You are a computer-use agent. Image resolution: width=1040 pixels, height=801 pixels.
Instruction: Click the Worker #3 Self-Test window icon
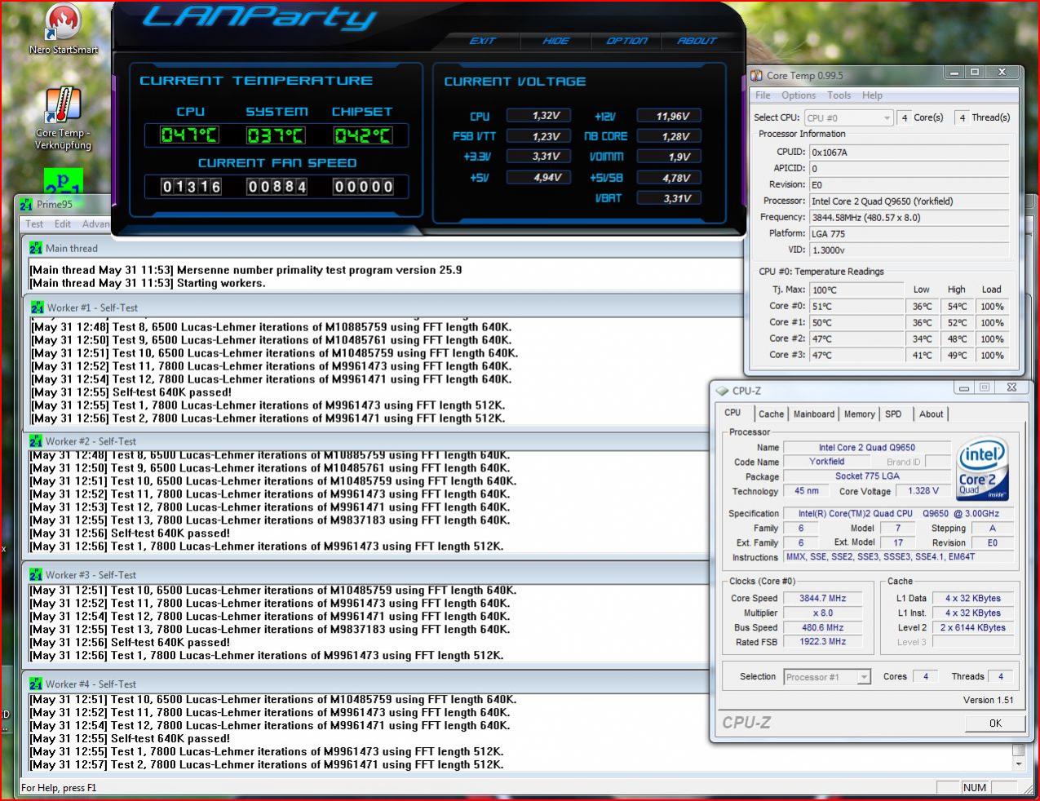coord(36,575)
